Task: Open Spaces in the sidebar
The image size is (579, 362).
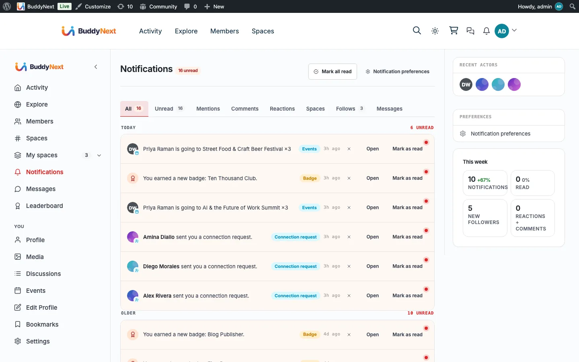Action: [x=37, y=138]
